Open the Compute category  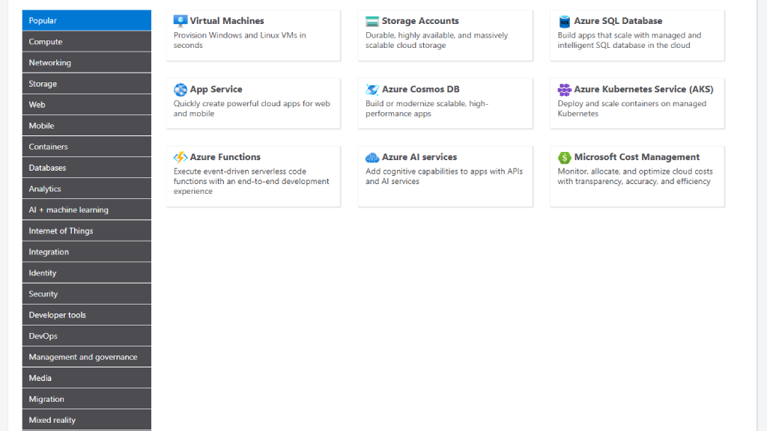(87, 42)
